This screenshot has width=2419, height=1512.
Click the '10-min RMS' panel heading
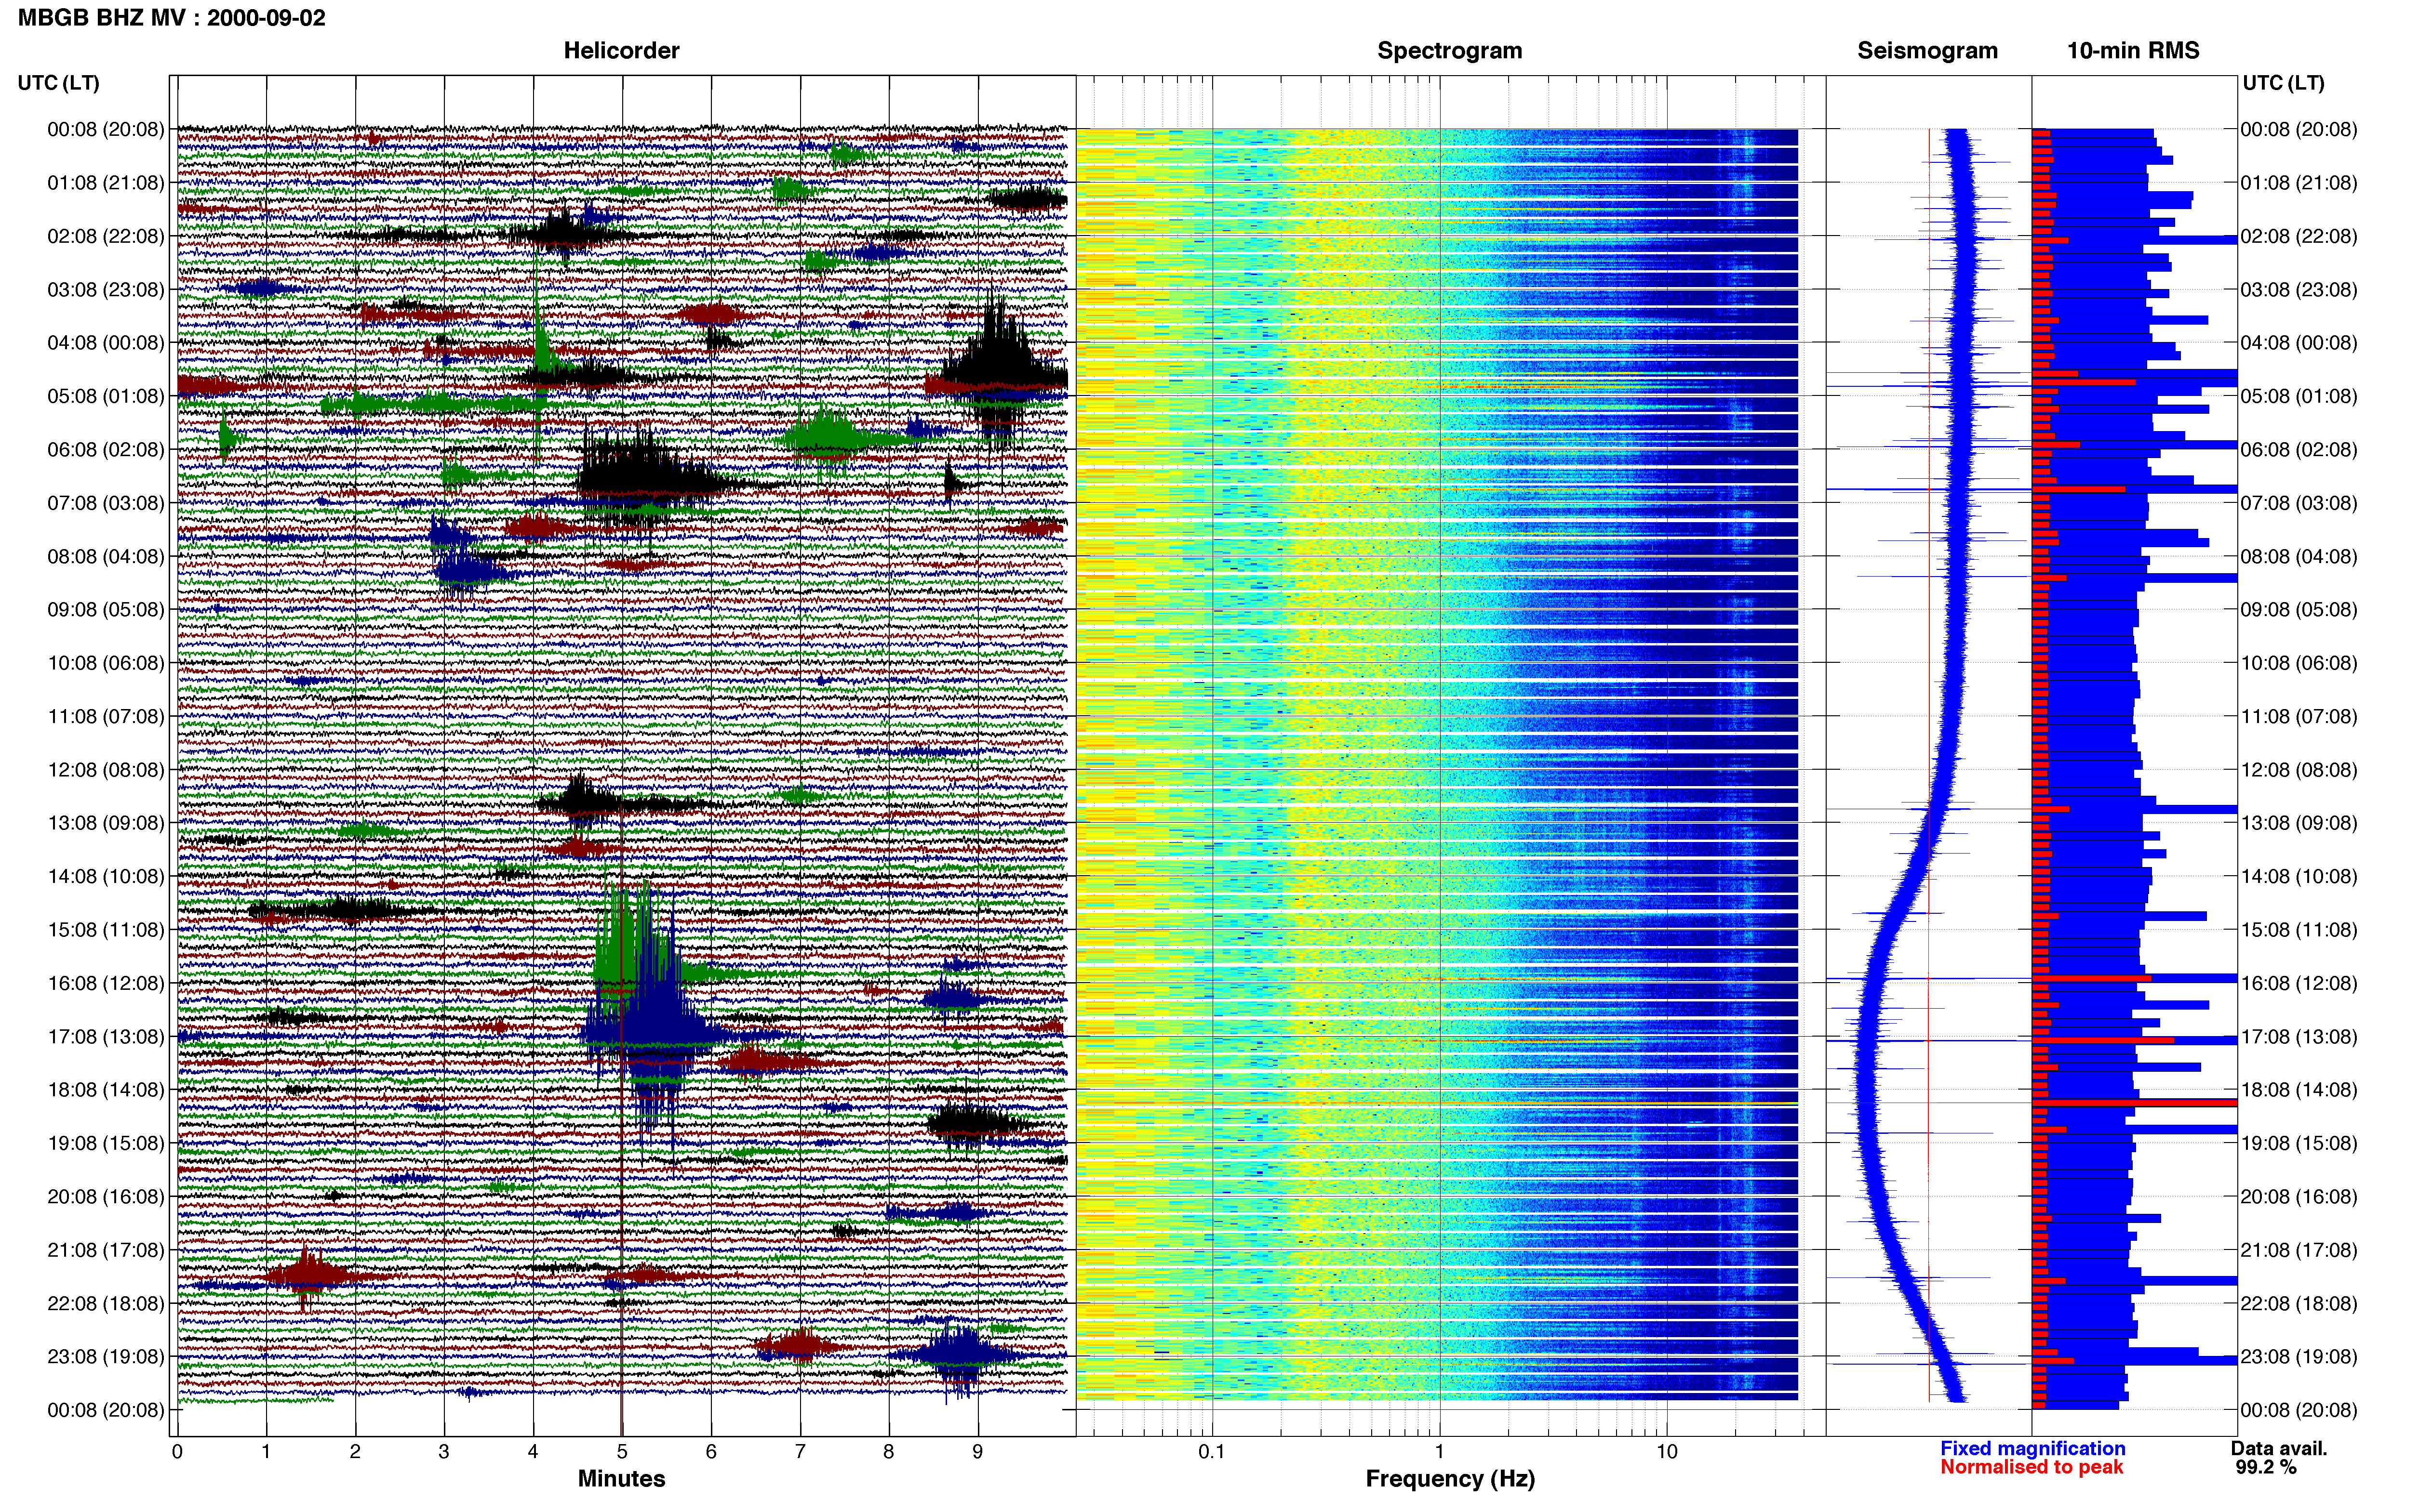(2133, 50)
